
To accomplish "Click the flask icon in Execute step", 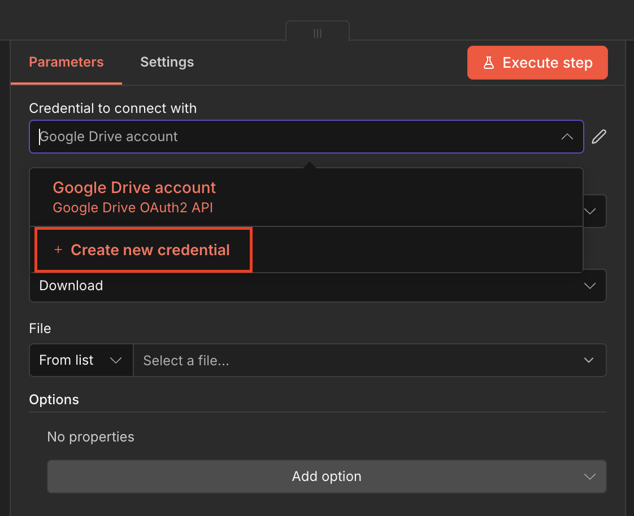I will click(x=489, y=63).
